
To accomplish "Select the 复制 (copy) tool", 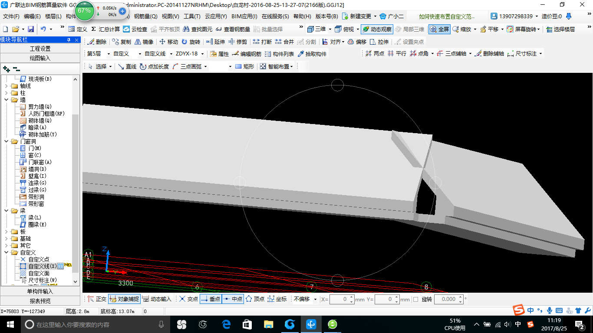I will coord(121,42).
